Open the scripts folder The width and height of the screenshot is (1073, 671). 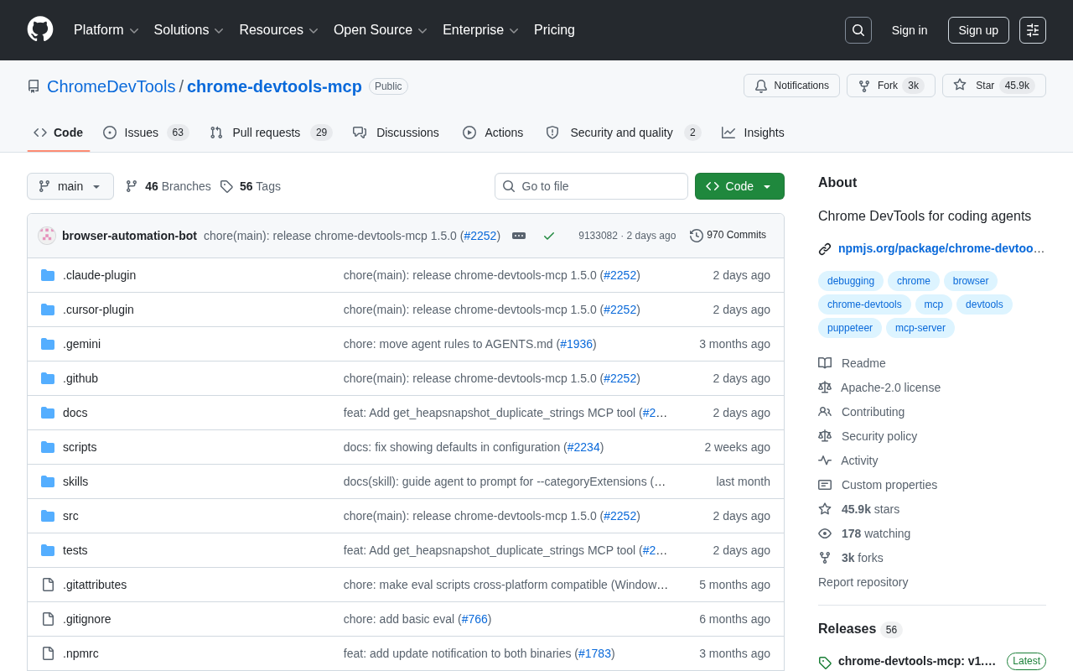coord(80,447)
